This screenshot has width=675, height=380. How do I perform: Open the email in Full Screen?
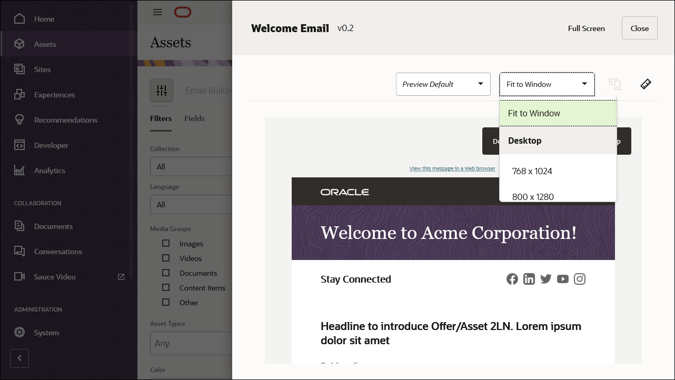586,28
